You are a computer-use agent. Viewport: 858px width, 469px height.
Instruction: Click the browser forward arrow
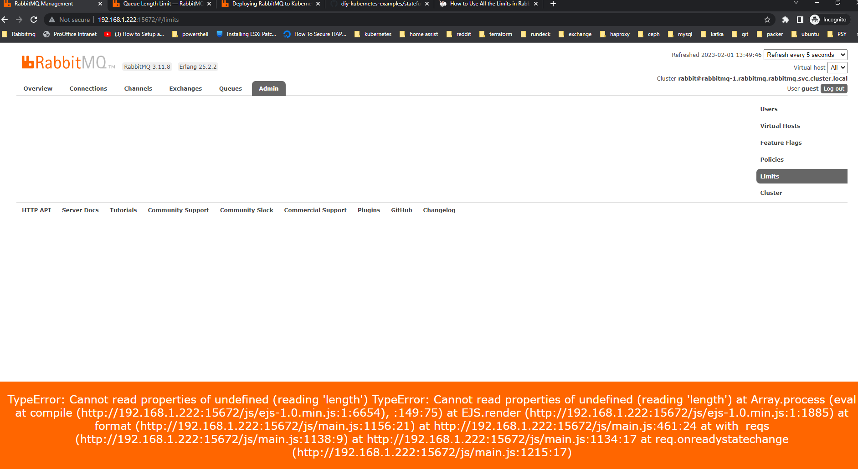pos(19,20)
